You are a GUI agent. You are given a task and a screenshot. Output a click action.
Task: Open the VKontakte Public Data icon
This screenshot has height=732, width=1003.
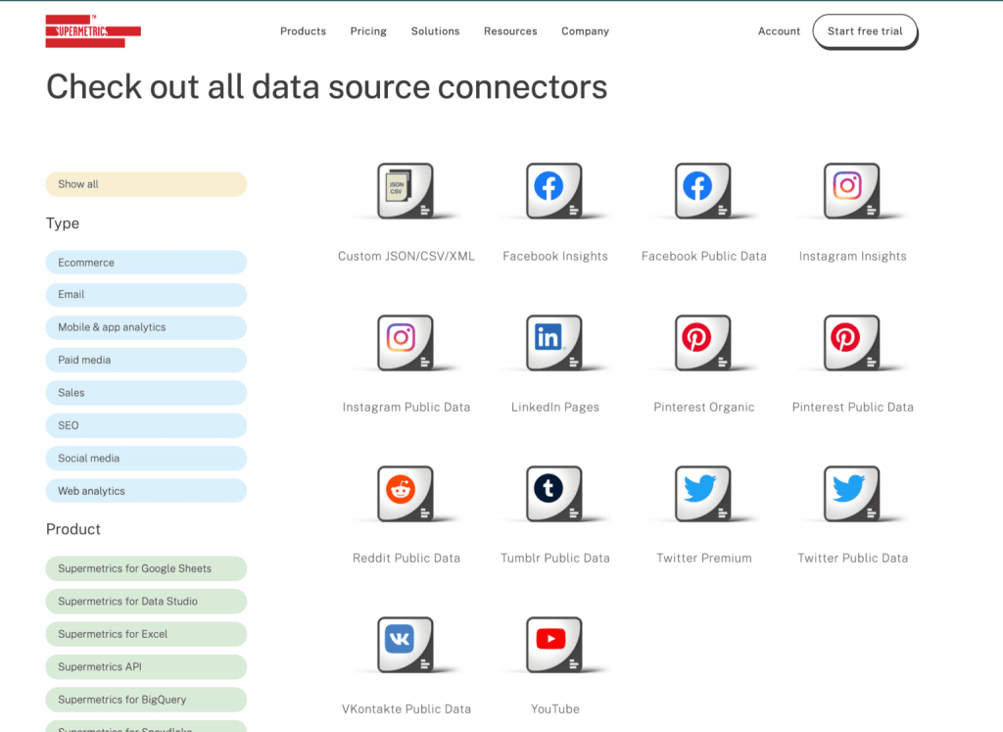coord(406,645)
